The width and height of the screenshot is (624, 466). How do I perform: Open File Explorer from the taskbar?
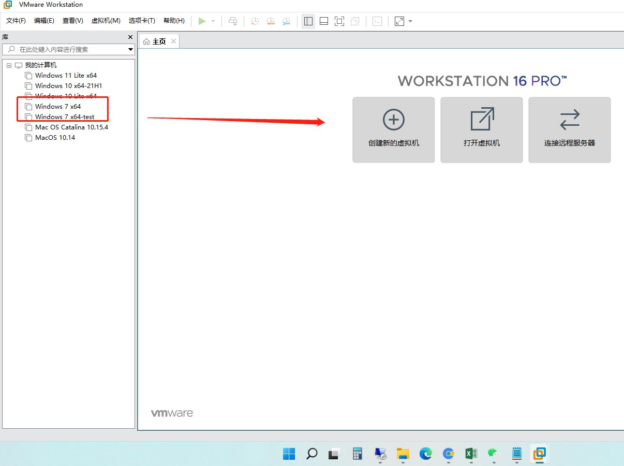[x=403, y=454]
